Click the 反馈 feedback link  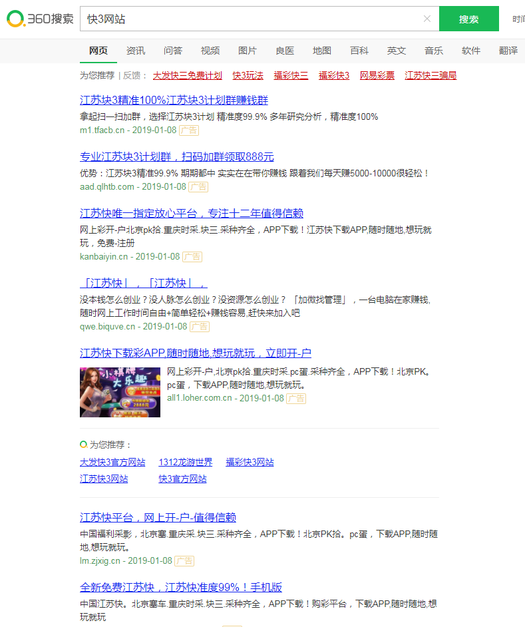(x=132, y=76)
